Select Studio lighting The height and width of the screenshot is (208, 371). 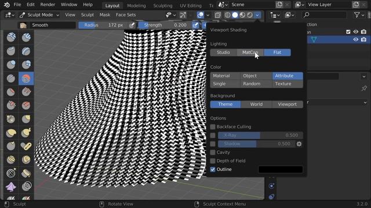point(223,53)
